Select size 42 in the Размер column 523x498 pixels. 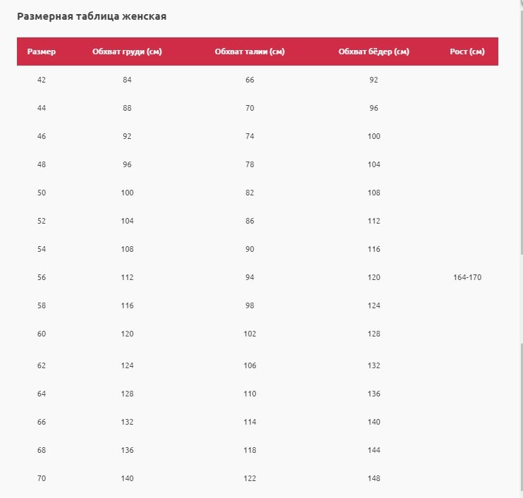[x=41, y=80]
